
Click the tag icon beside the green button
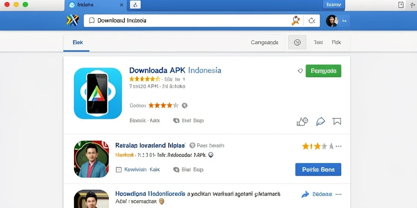click(300, 71)
